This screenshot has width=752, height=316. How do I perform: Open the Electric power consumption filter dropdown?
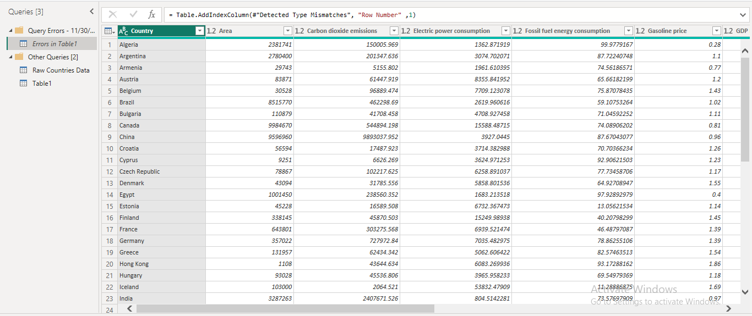[505, 31]
